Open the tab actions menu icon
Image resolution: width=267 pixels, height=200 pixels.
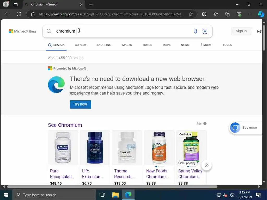15,4
